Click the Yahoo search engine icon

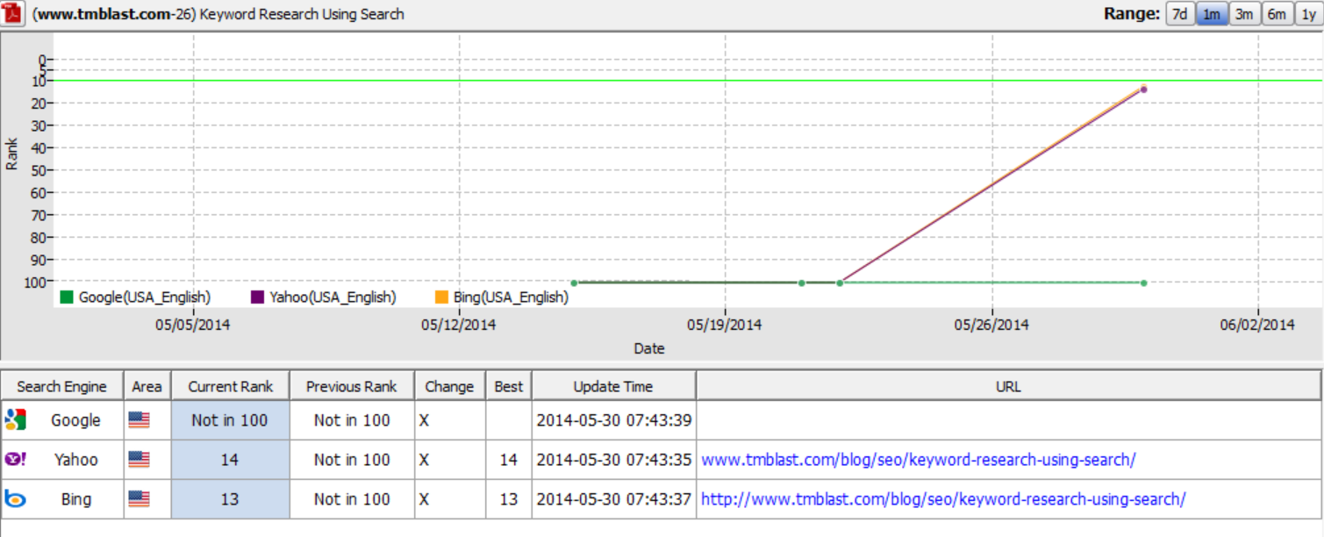click(15, 459)
